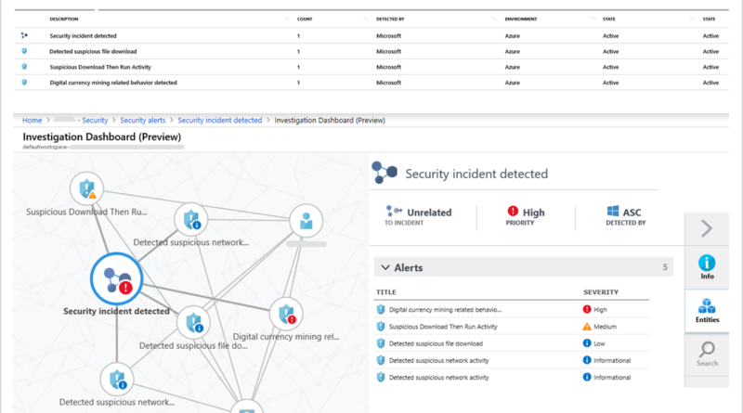Image resolution: width=743 pixels, height=413 pixels.
Task: Click shield icon of Digital currency mining alert in list
Action: (381, 310)
